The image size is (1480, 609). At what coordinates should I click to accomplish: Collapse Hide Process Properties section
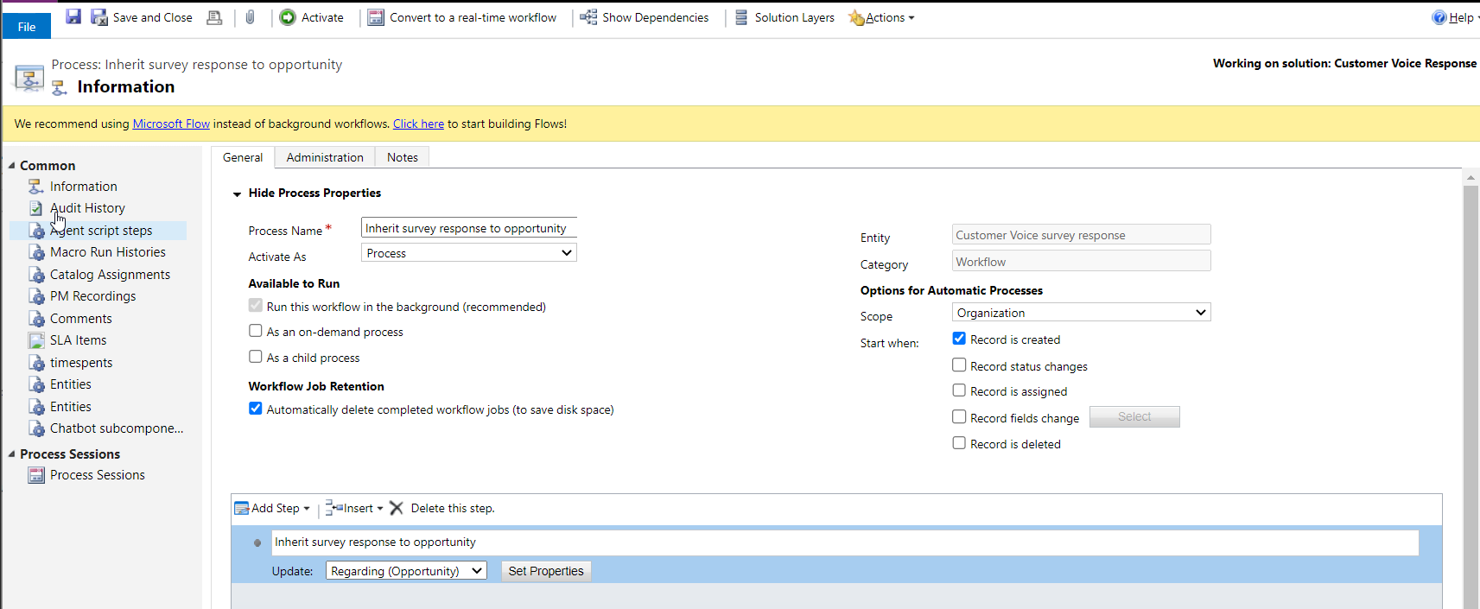click(237, 194)
